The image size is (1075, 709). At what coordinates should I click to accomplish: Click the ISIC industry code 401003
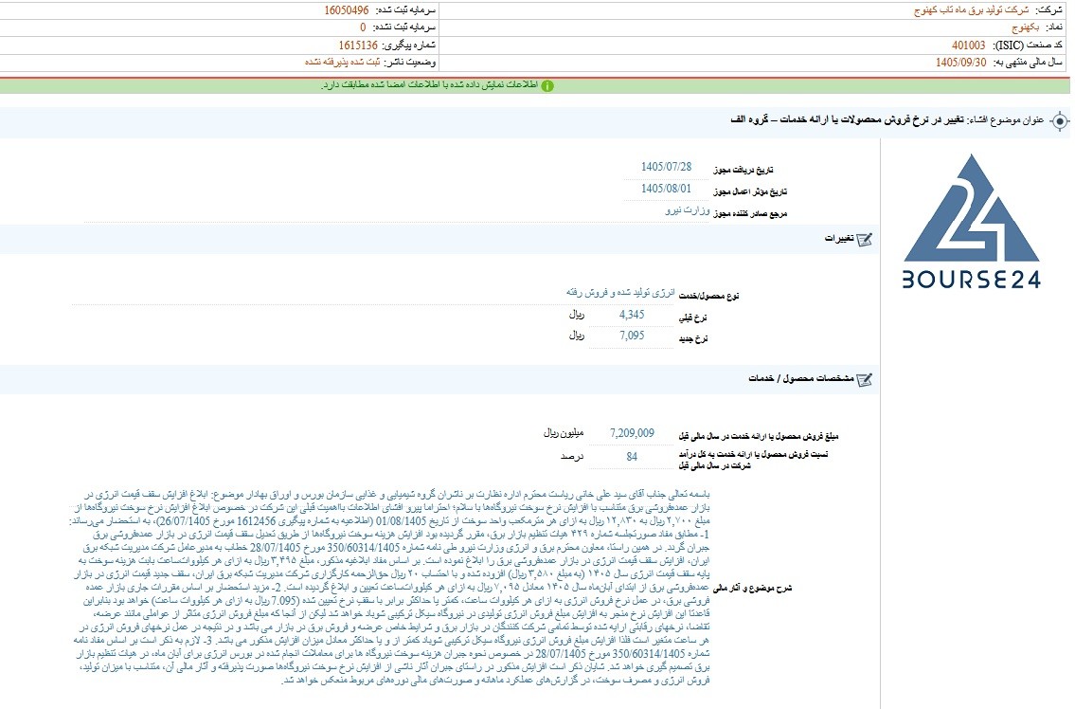coord(968,45)
